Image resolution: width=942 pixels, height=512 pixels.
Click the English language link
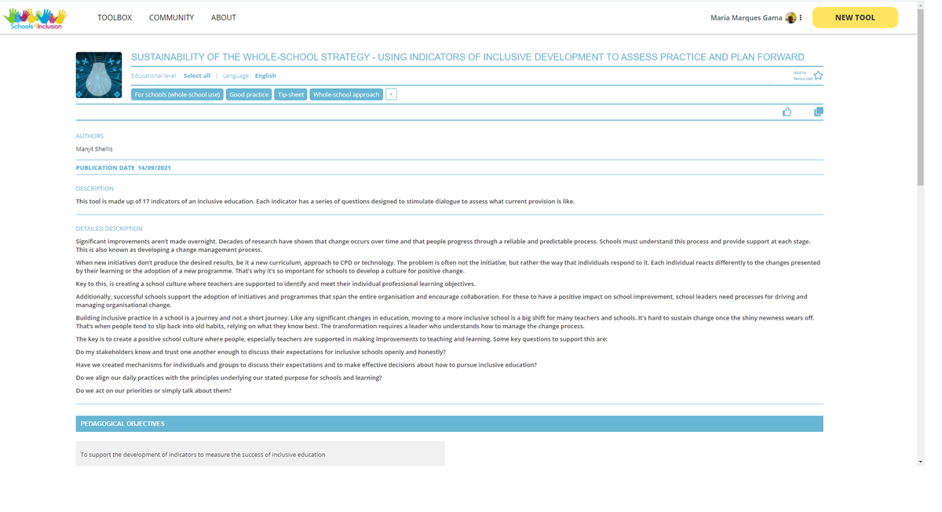pyautogui.click(x=265, y=75)
